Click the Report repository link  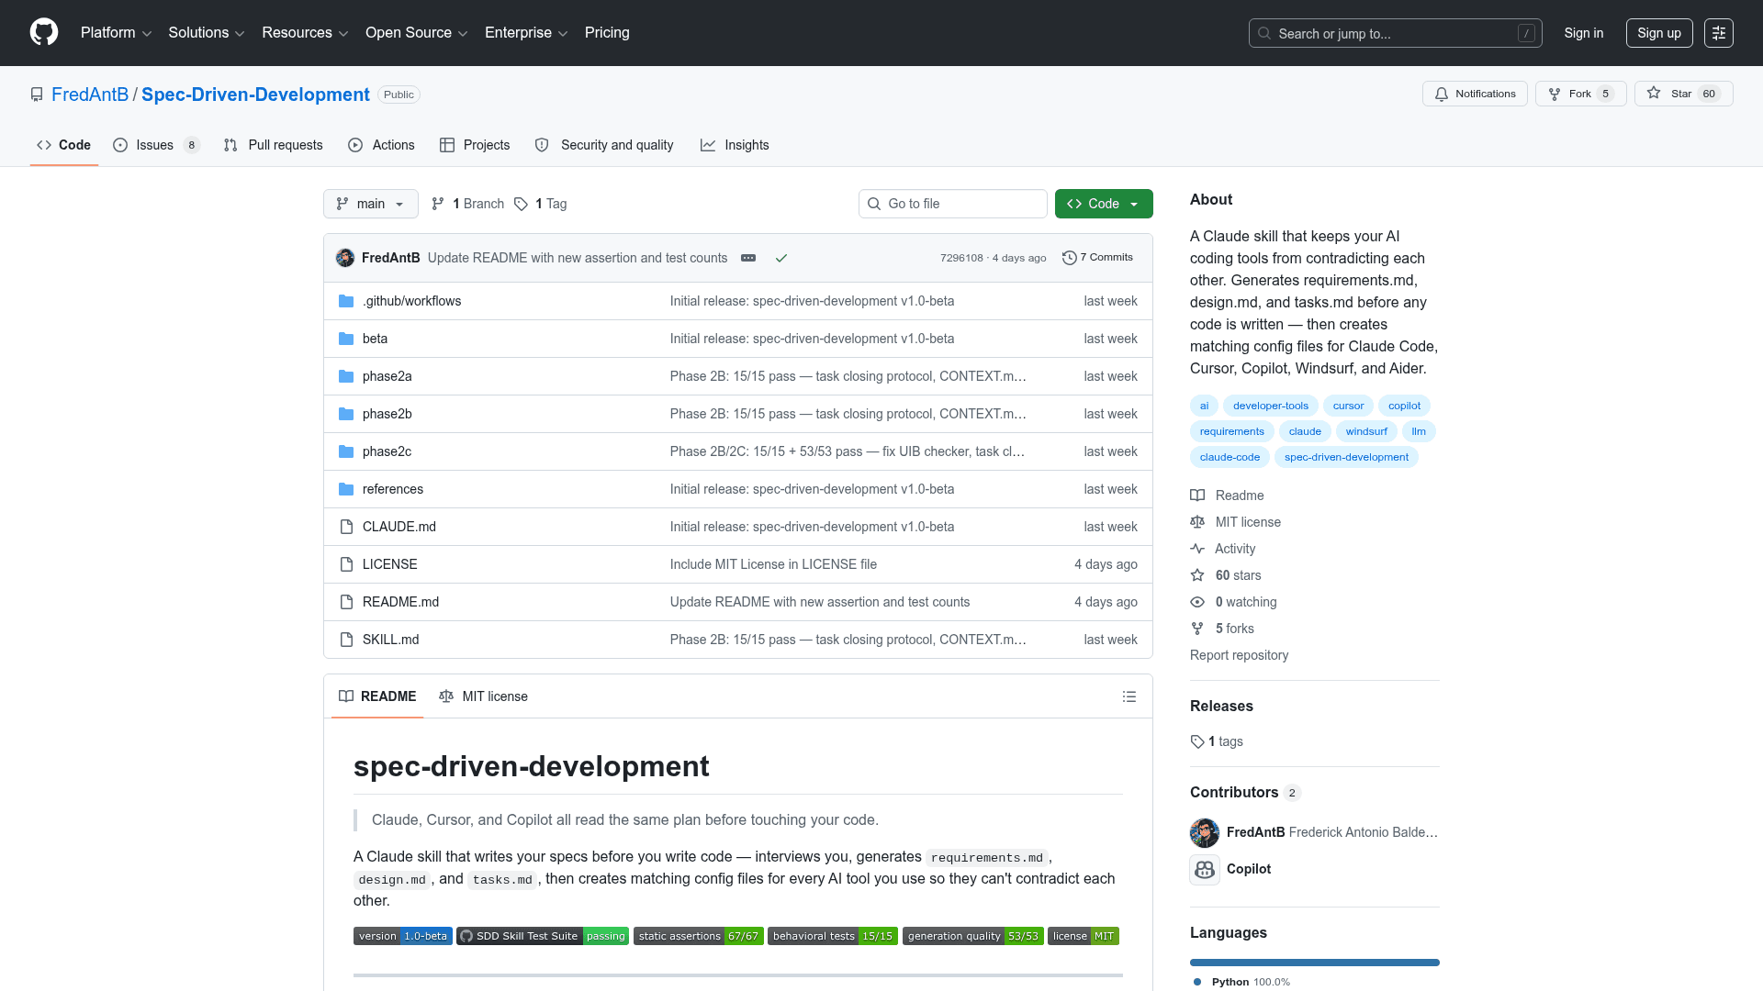pos(1239,655)
